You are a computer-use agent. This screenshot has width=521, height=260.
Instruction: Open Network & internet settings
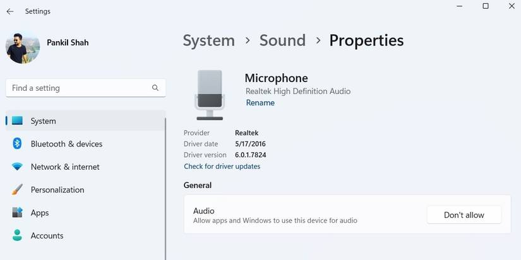65,167
